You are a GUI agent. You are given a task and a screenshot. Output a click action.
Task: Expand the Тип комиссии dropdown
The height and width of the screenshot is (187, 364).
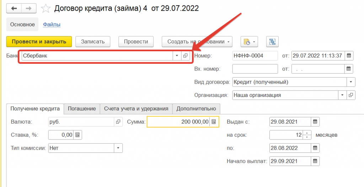(118, 148)
